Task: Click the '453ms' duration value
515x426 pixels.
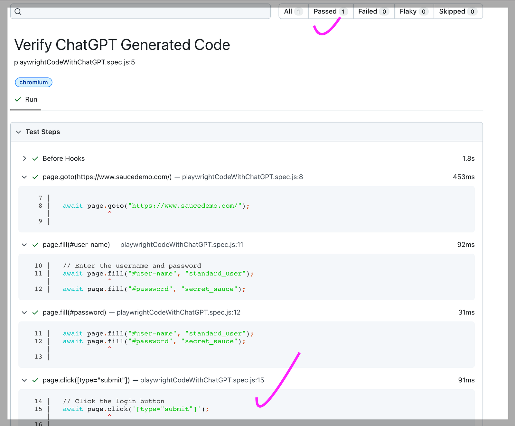Action: (464, 177)
